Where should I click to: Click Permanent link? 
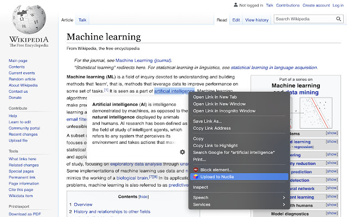tap(22, 177)
